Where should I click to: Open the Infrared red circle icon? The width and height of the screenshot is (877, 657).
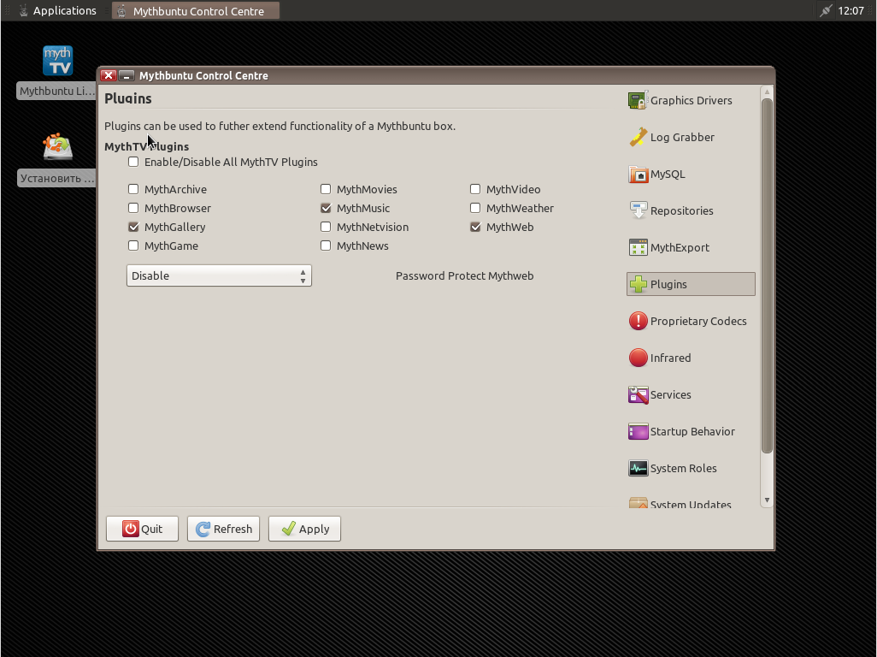(638, 358)
